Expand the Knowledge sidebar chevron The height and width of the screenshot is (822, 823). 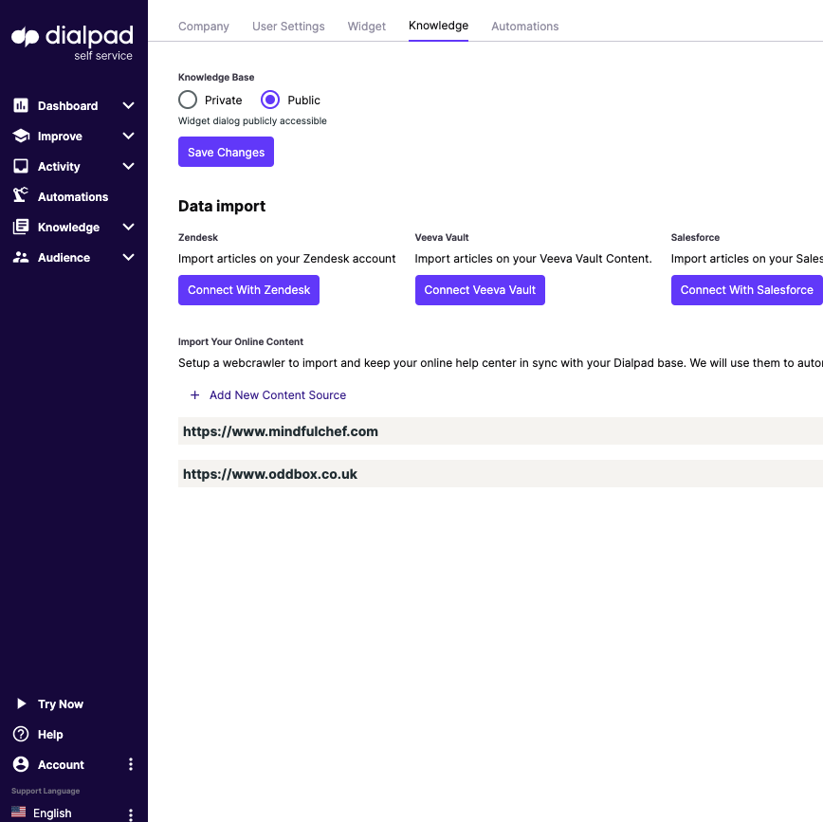click(128, 227)
